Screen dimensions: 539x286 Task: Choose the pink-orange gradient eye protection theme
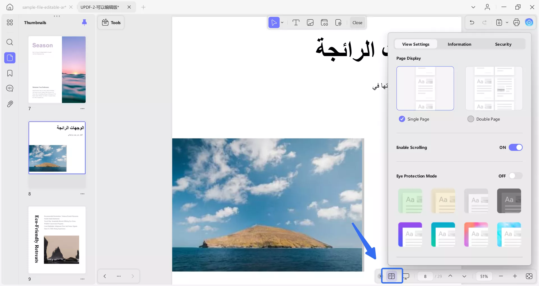(x=476, y=234)
